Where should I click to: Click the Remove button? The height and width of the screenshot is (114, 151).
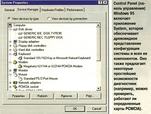coord(66,96)
